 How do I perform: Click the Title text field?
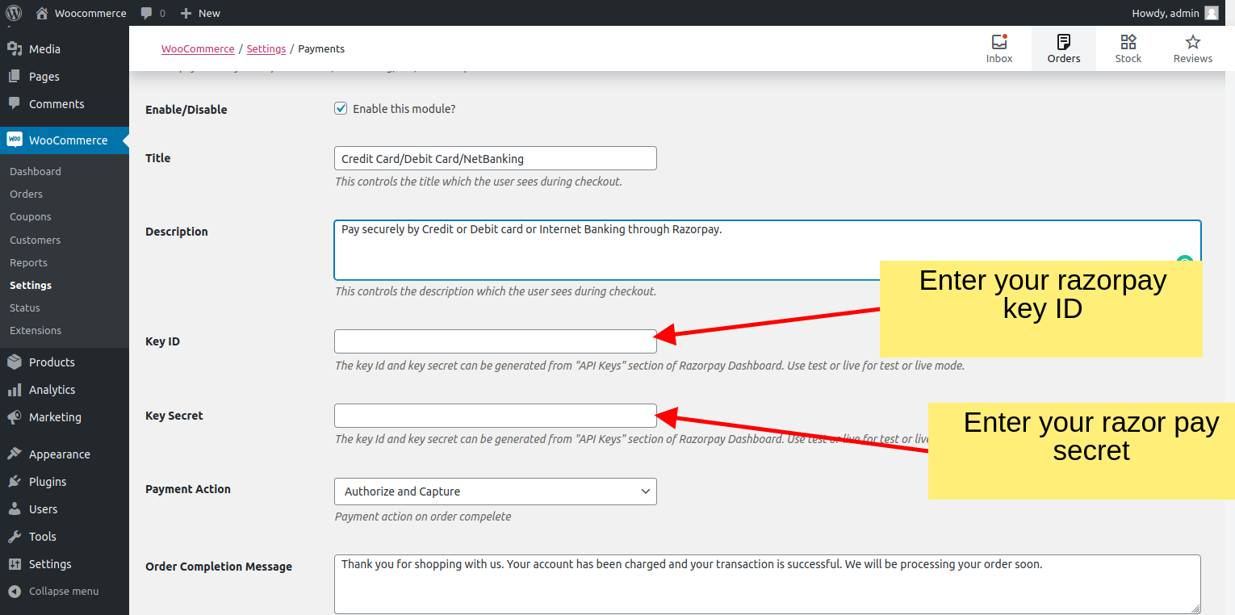point(496,158)
